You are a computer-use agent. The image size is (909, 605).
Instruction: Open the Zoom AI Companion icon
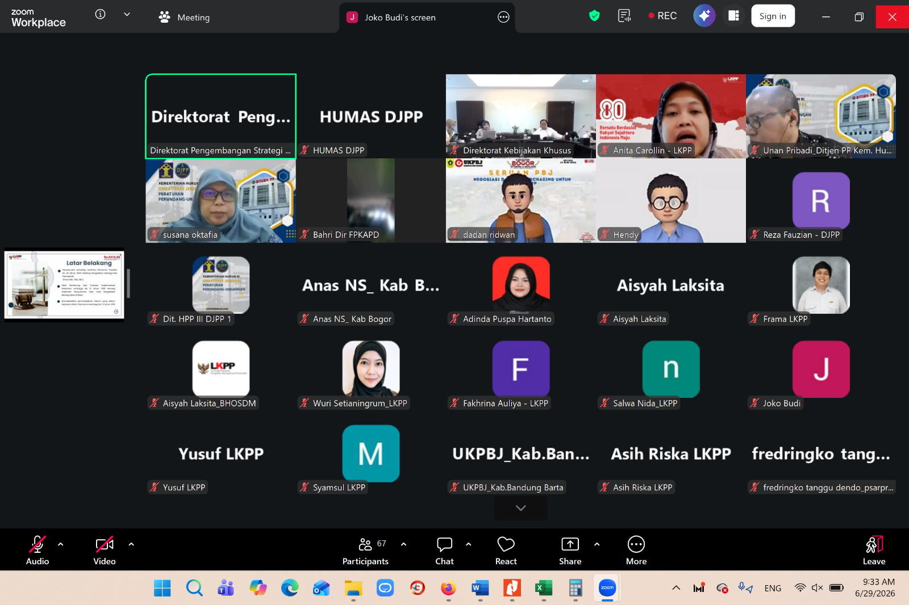[x=704, y=16]
